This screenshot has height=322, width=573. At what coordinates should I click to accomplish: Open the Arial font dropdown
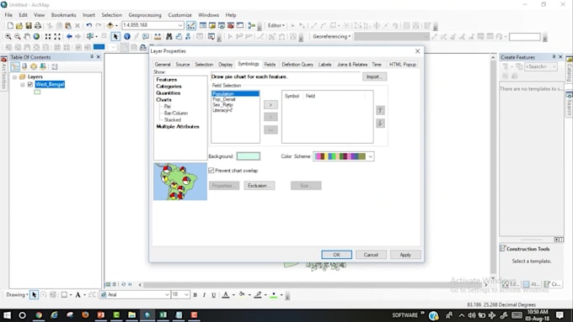(x=167, y=294)
